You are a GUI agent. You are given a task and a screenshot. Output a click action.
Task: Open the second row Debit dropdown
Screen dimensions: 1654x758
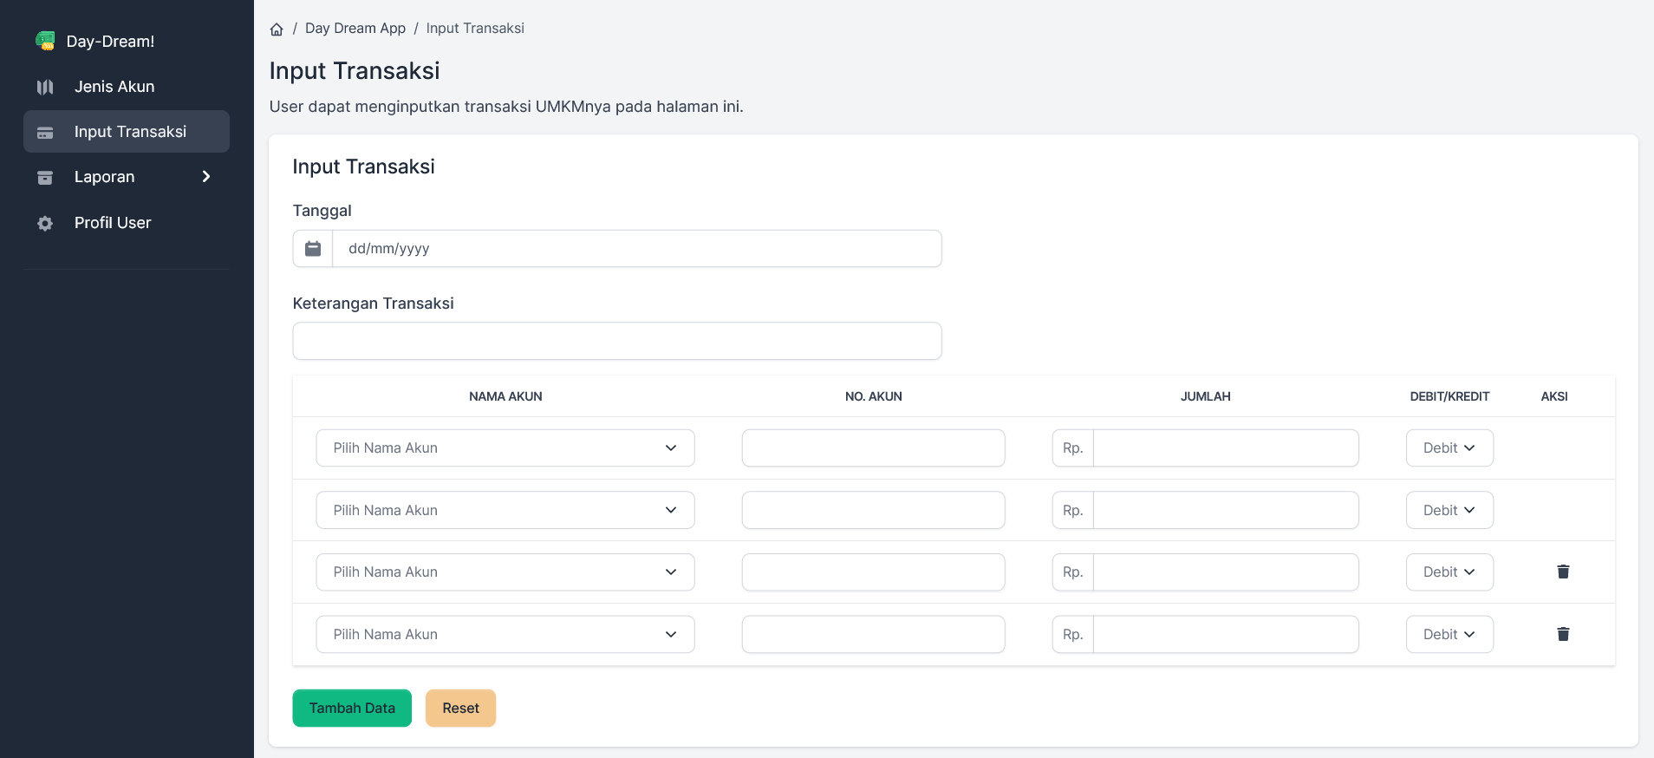tap(1449, 510)
